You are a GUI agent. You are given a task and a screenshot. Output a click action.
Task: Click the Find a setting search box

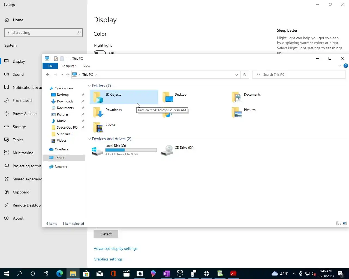point(44,32)
